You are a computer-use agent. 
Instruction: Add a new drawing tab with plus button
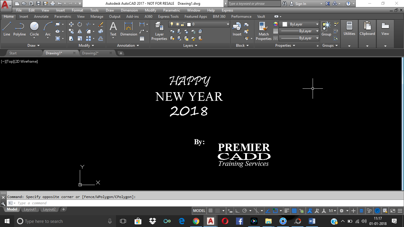[121, 53]
